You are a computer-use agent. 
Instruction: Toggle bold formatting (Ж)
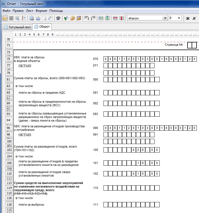[x=188, y=18]
